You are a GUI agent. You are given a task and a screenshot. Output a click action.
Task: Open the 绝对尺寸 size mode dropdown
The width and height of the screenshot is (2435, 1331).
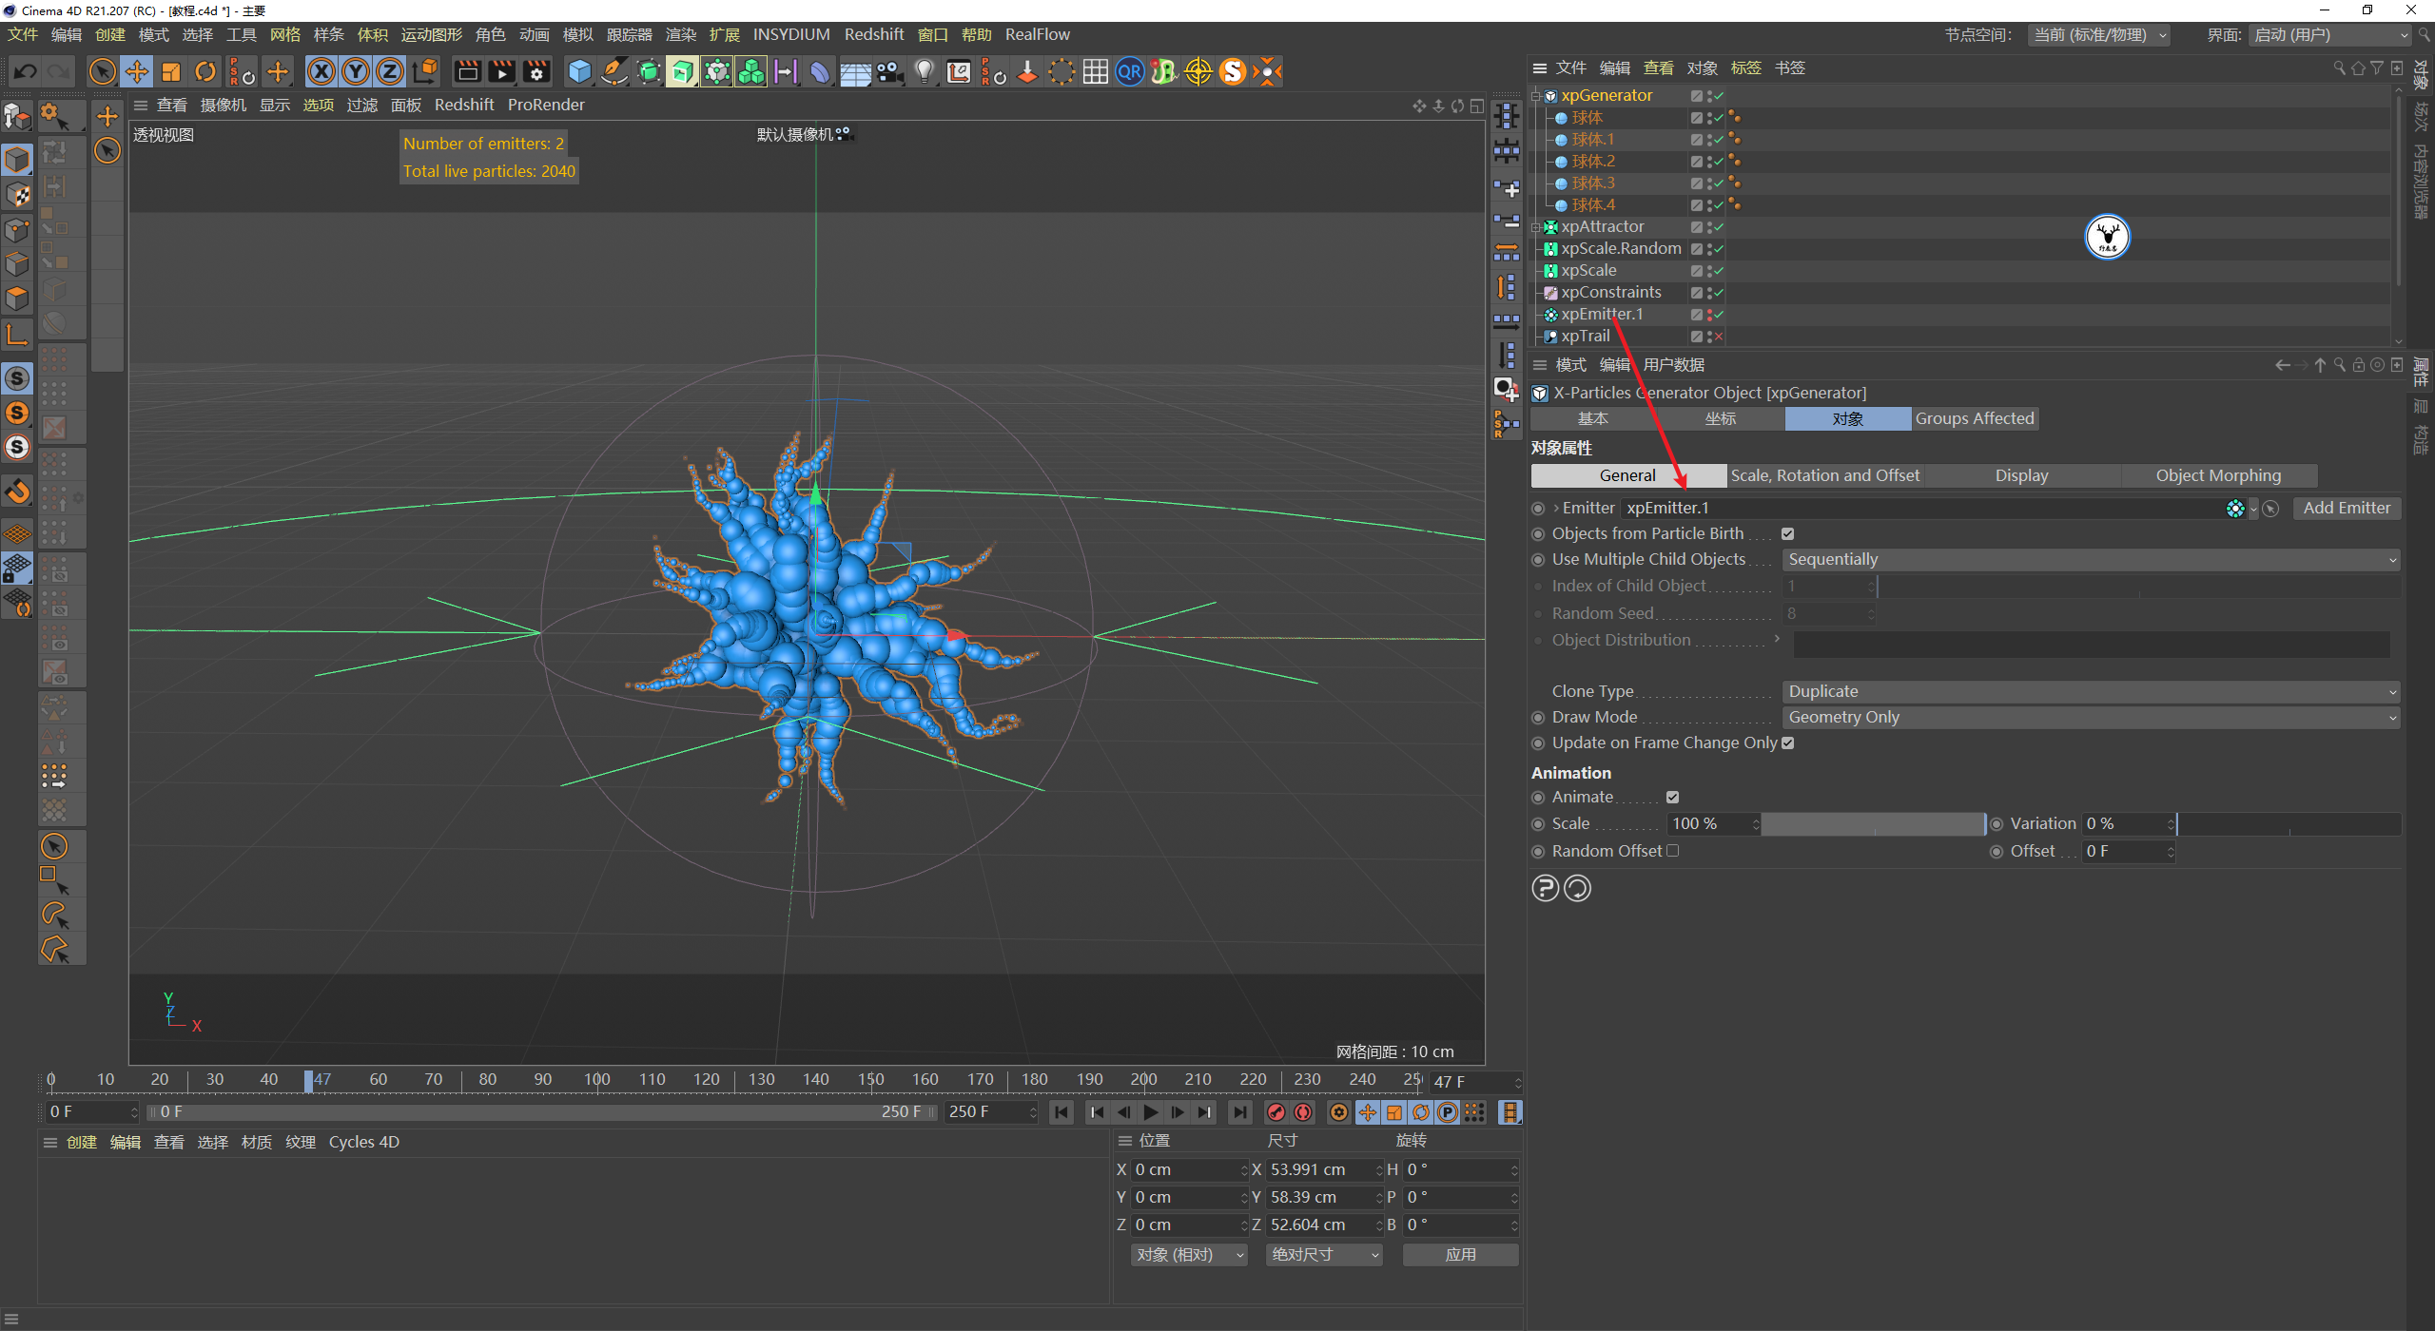[x=1324, y=1255]
